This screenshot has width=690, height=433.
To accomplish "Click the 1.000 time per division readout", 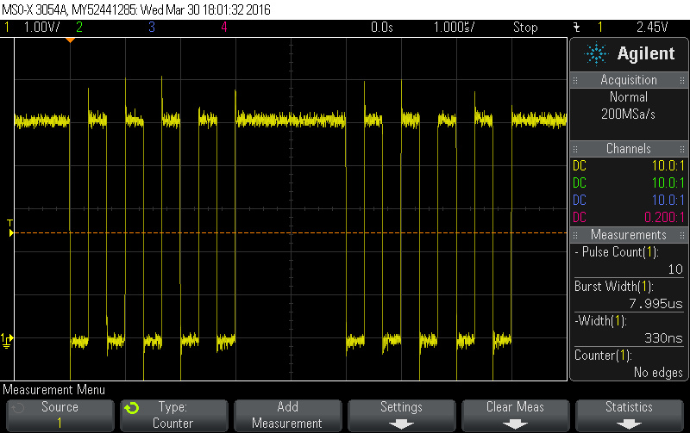I will (453, 27).
